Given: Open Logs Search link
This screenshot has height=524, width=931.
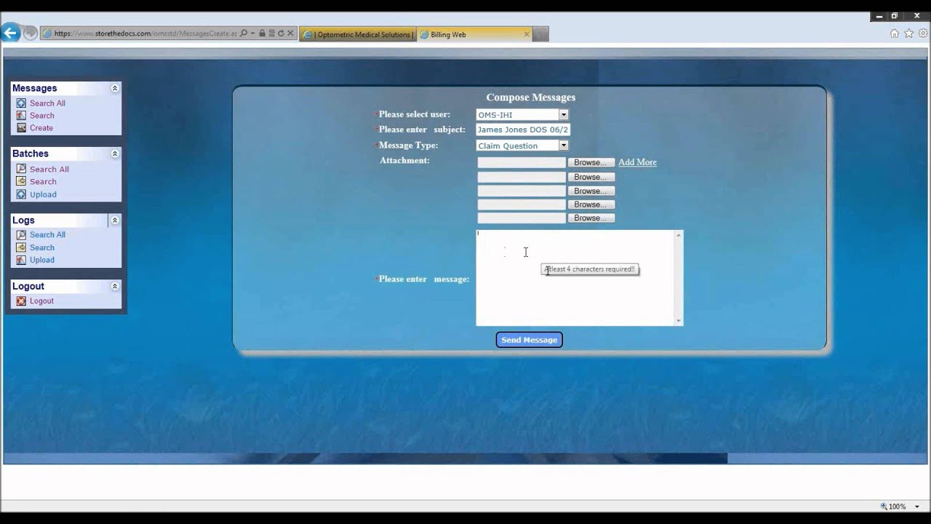Looking at the screenshot, I should [x=42, y=247].
